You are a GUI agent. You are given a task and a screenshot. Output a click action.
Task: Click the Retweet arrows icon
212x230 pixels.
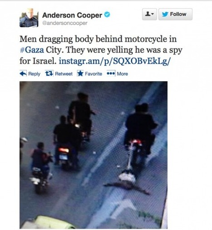[x=49, y=73]
